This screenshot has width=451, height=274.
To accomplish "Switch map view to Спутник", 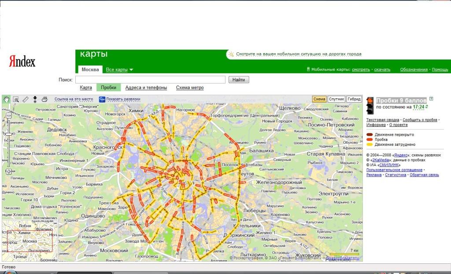I will [336, 99].
